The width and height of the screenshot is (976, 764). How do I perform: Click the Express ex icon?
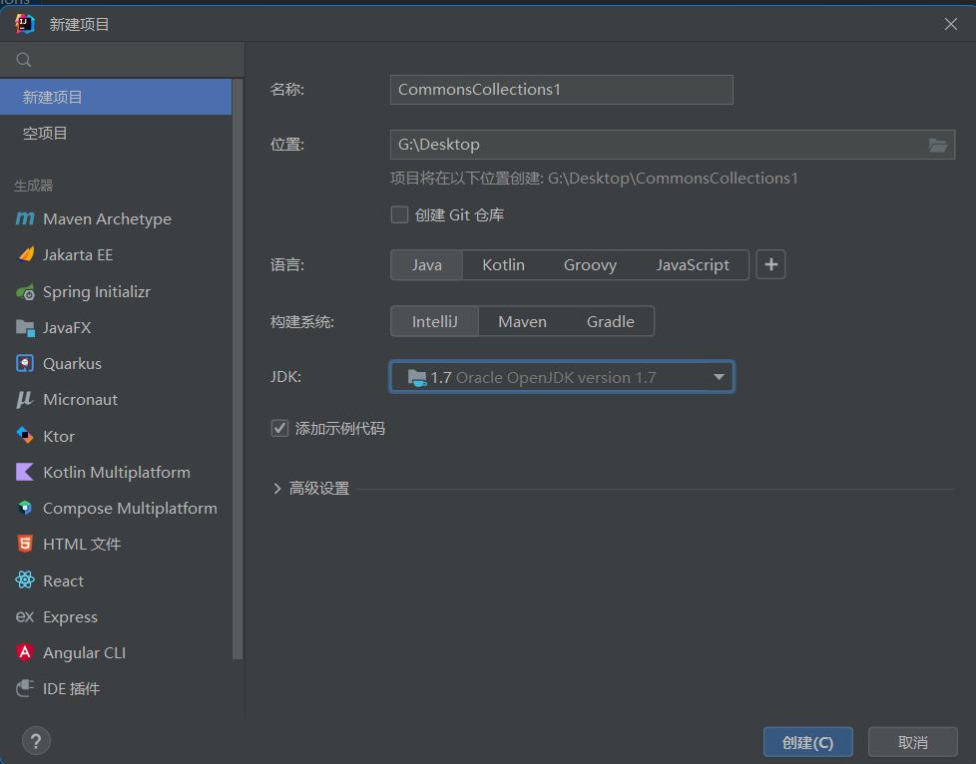pyautogui.click(x=24, y=616)
